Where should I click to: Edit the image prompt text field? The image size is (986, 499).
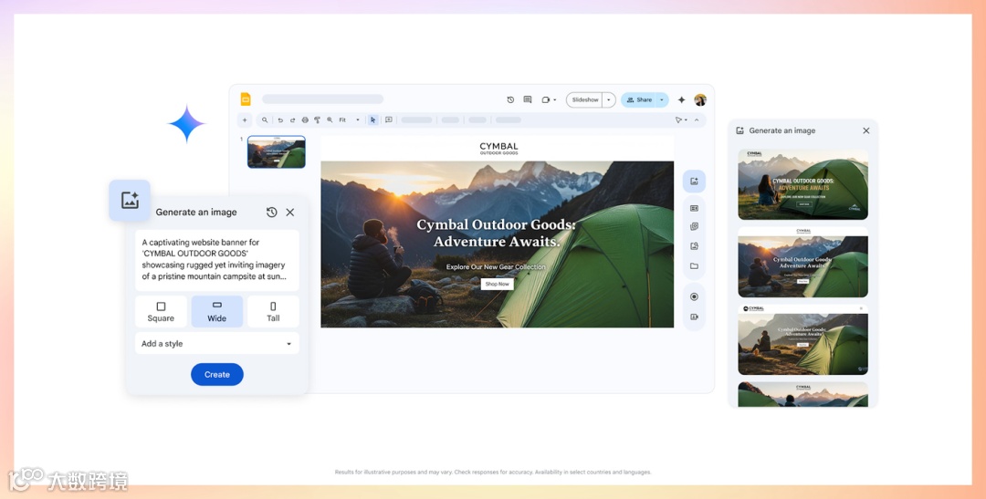click(x=217, y=260)
